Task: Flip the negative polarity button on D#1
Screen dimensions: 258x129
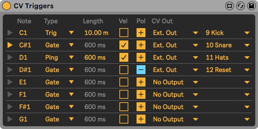Action: click(x=141, y=70)
